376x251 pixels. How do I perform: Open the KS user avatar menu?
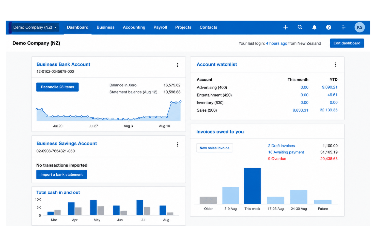pos(360,27)
